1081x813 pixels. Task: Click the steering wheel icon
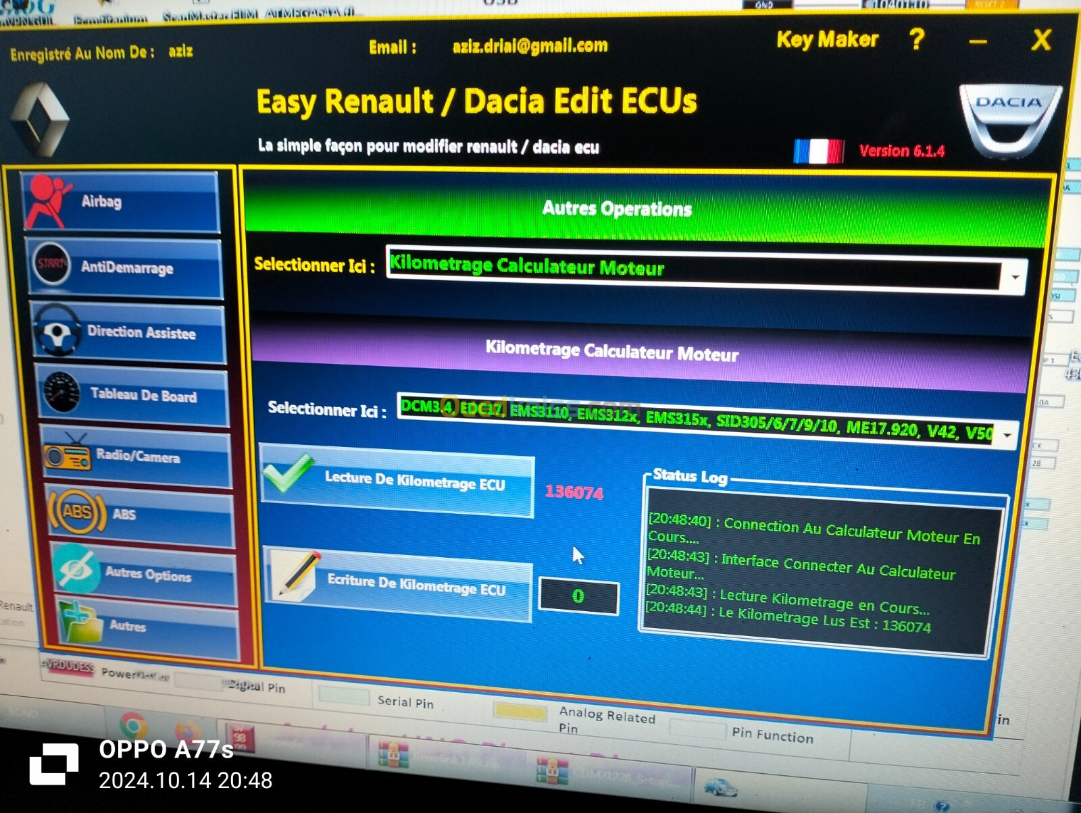point(57,330)
